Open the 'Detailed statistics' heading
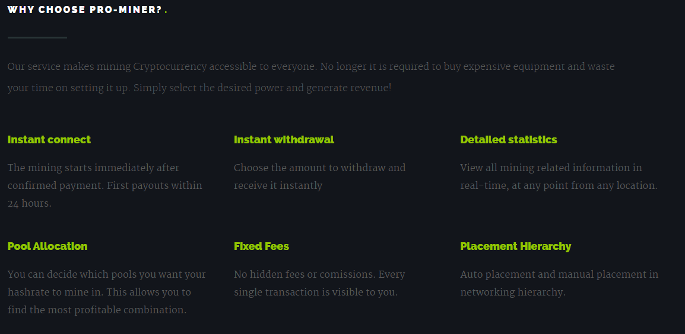The height and width of the screenshot is (334, 685). tap(509, 140)
